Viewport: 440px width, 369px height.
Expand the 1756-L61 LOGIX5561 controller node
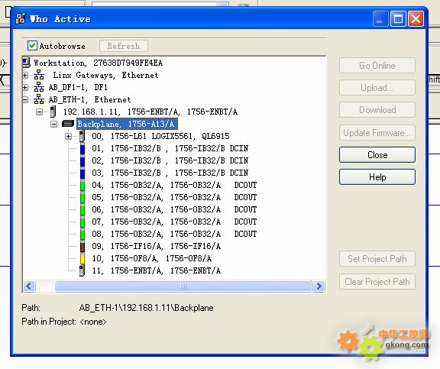[x=68, y=137]
